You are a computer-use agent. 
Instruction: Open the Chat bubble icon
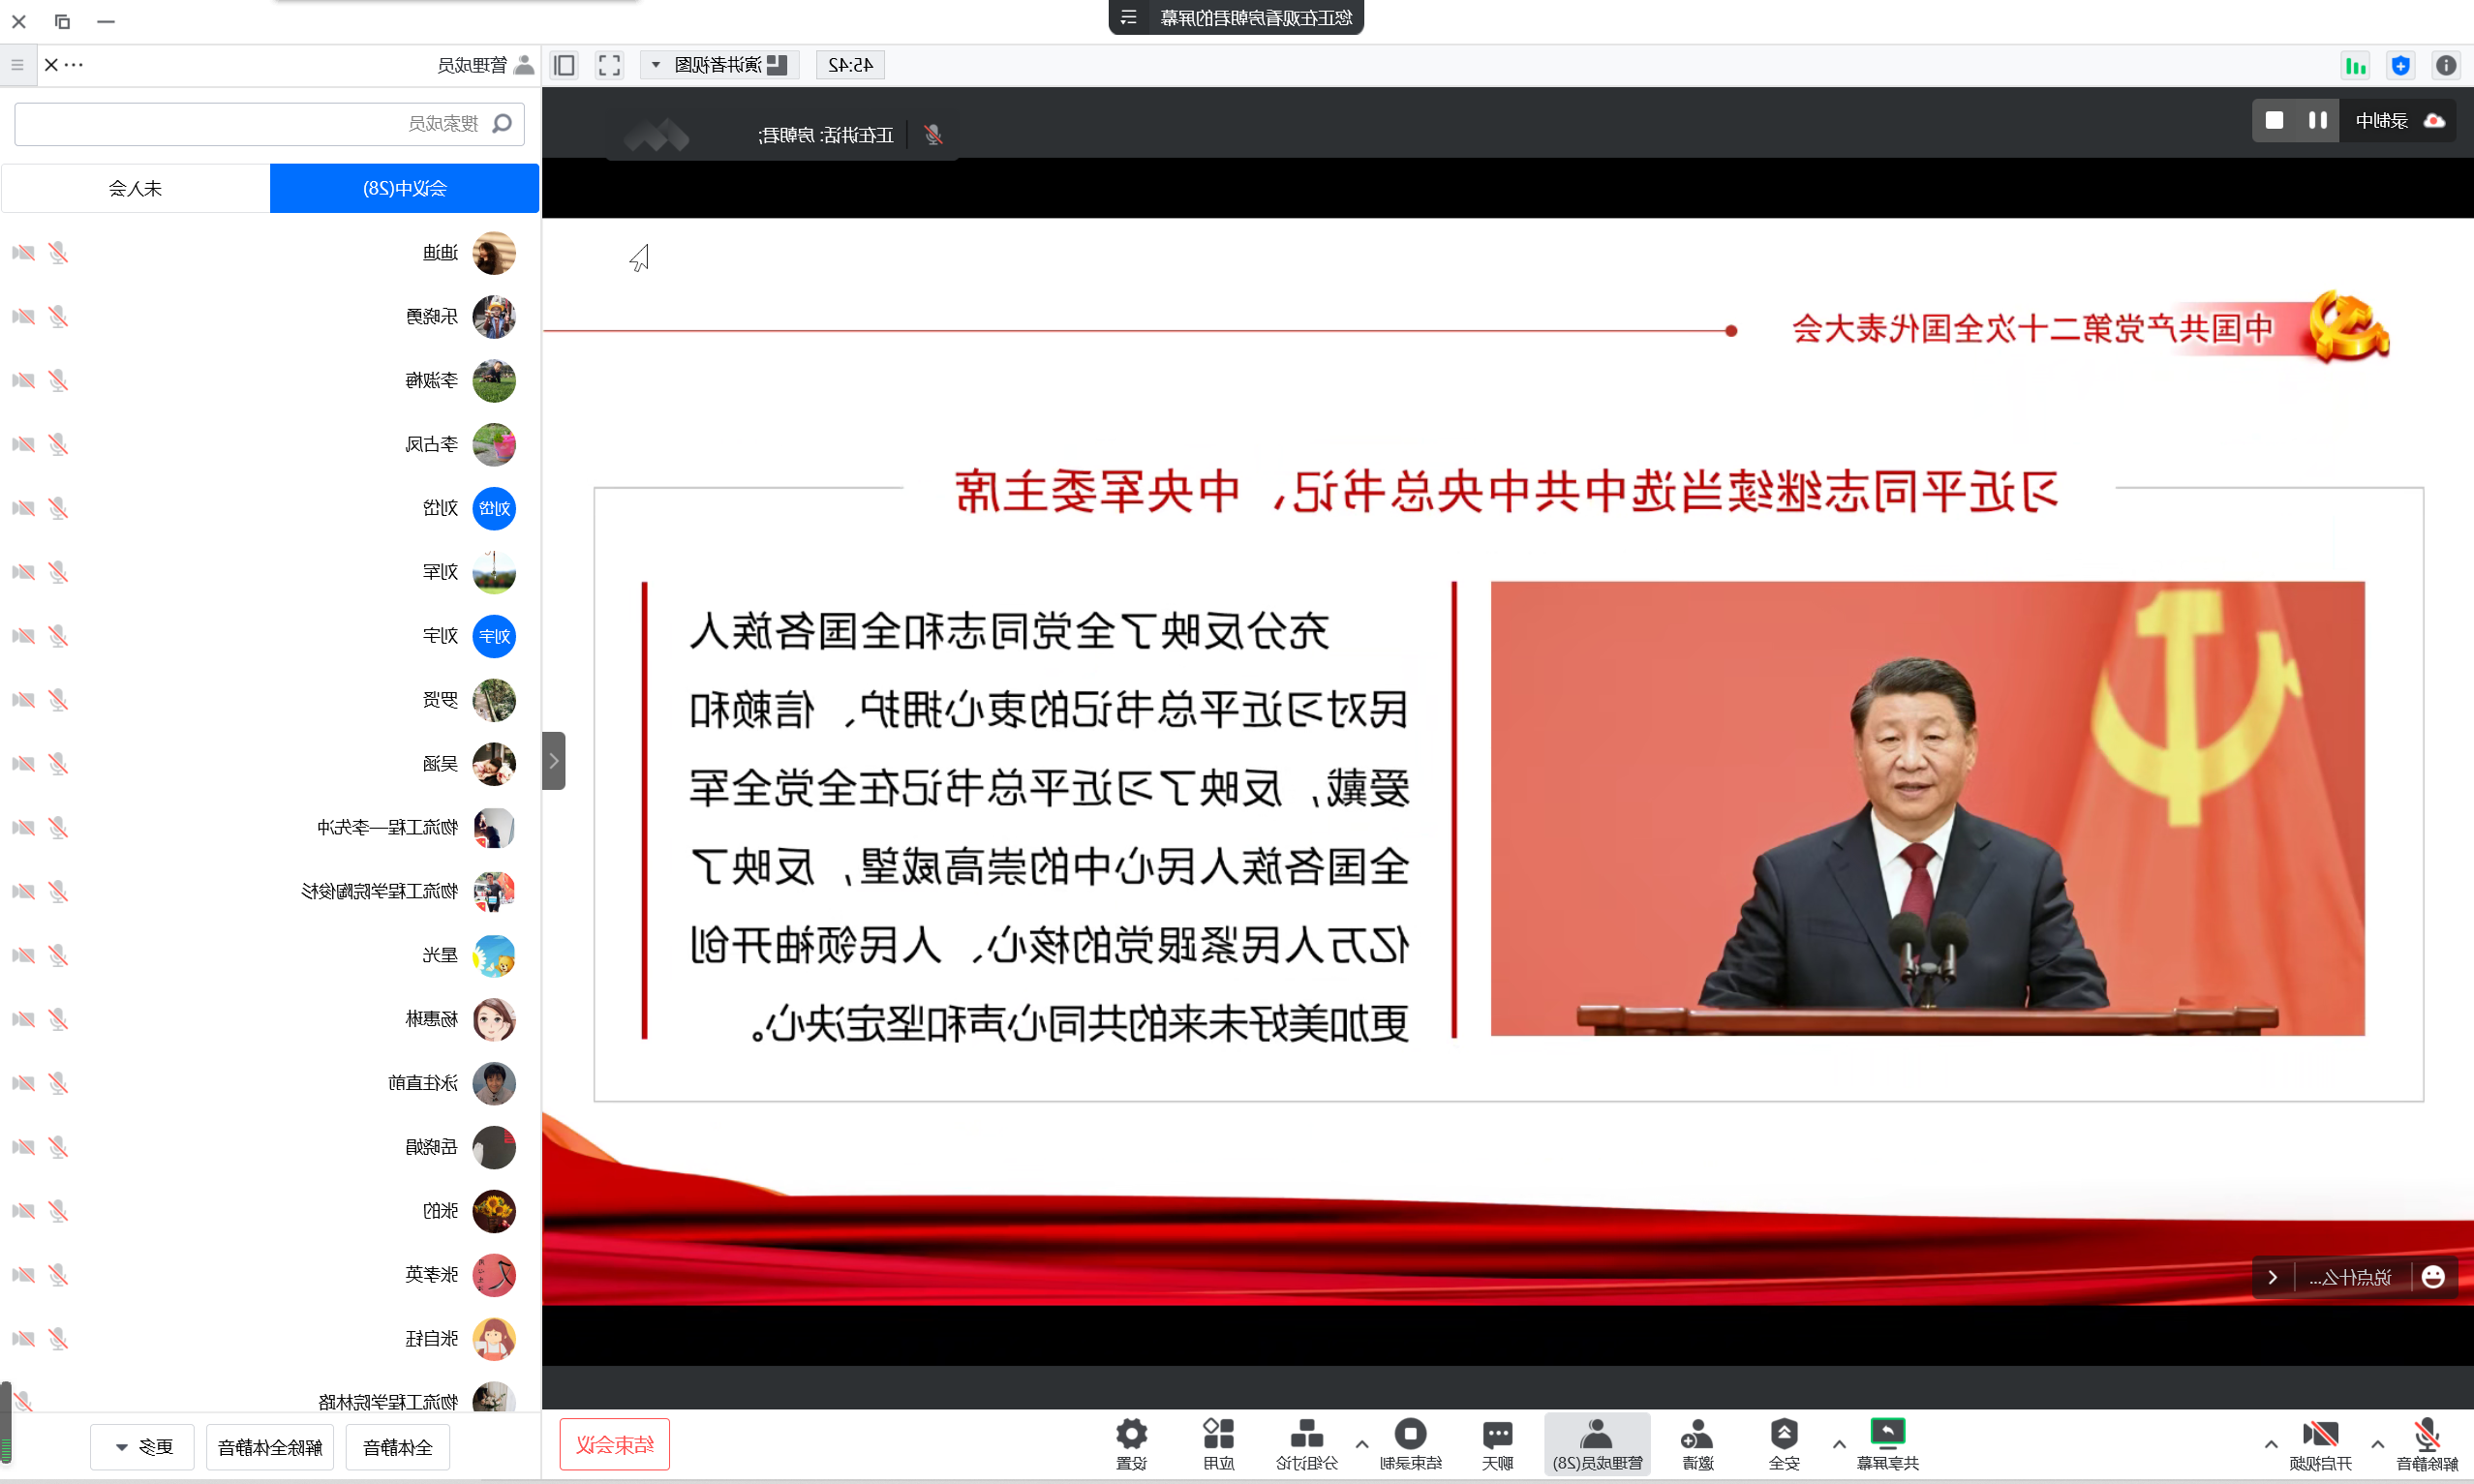pos(1497,1434)
